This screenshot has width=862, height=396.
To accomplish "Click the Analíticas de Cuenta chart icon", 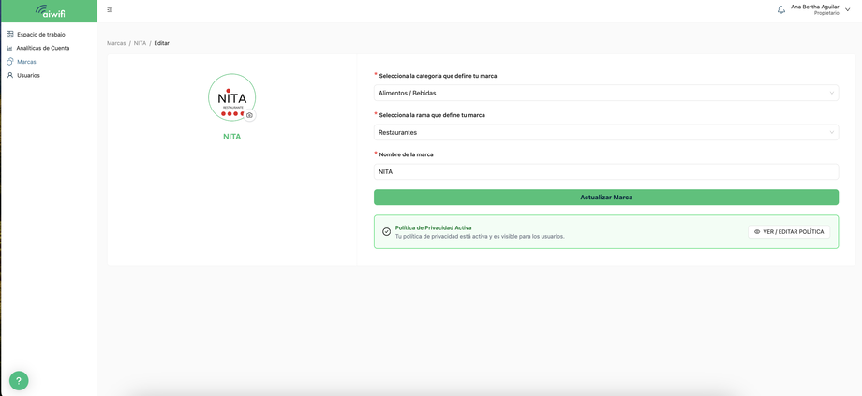I will 10,48.
